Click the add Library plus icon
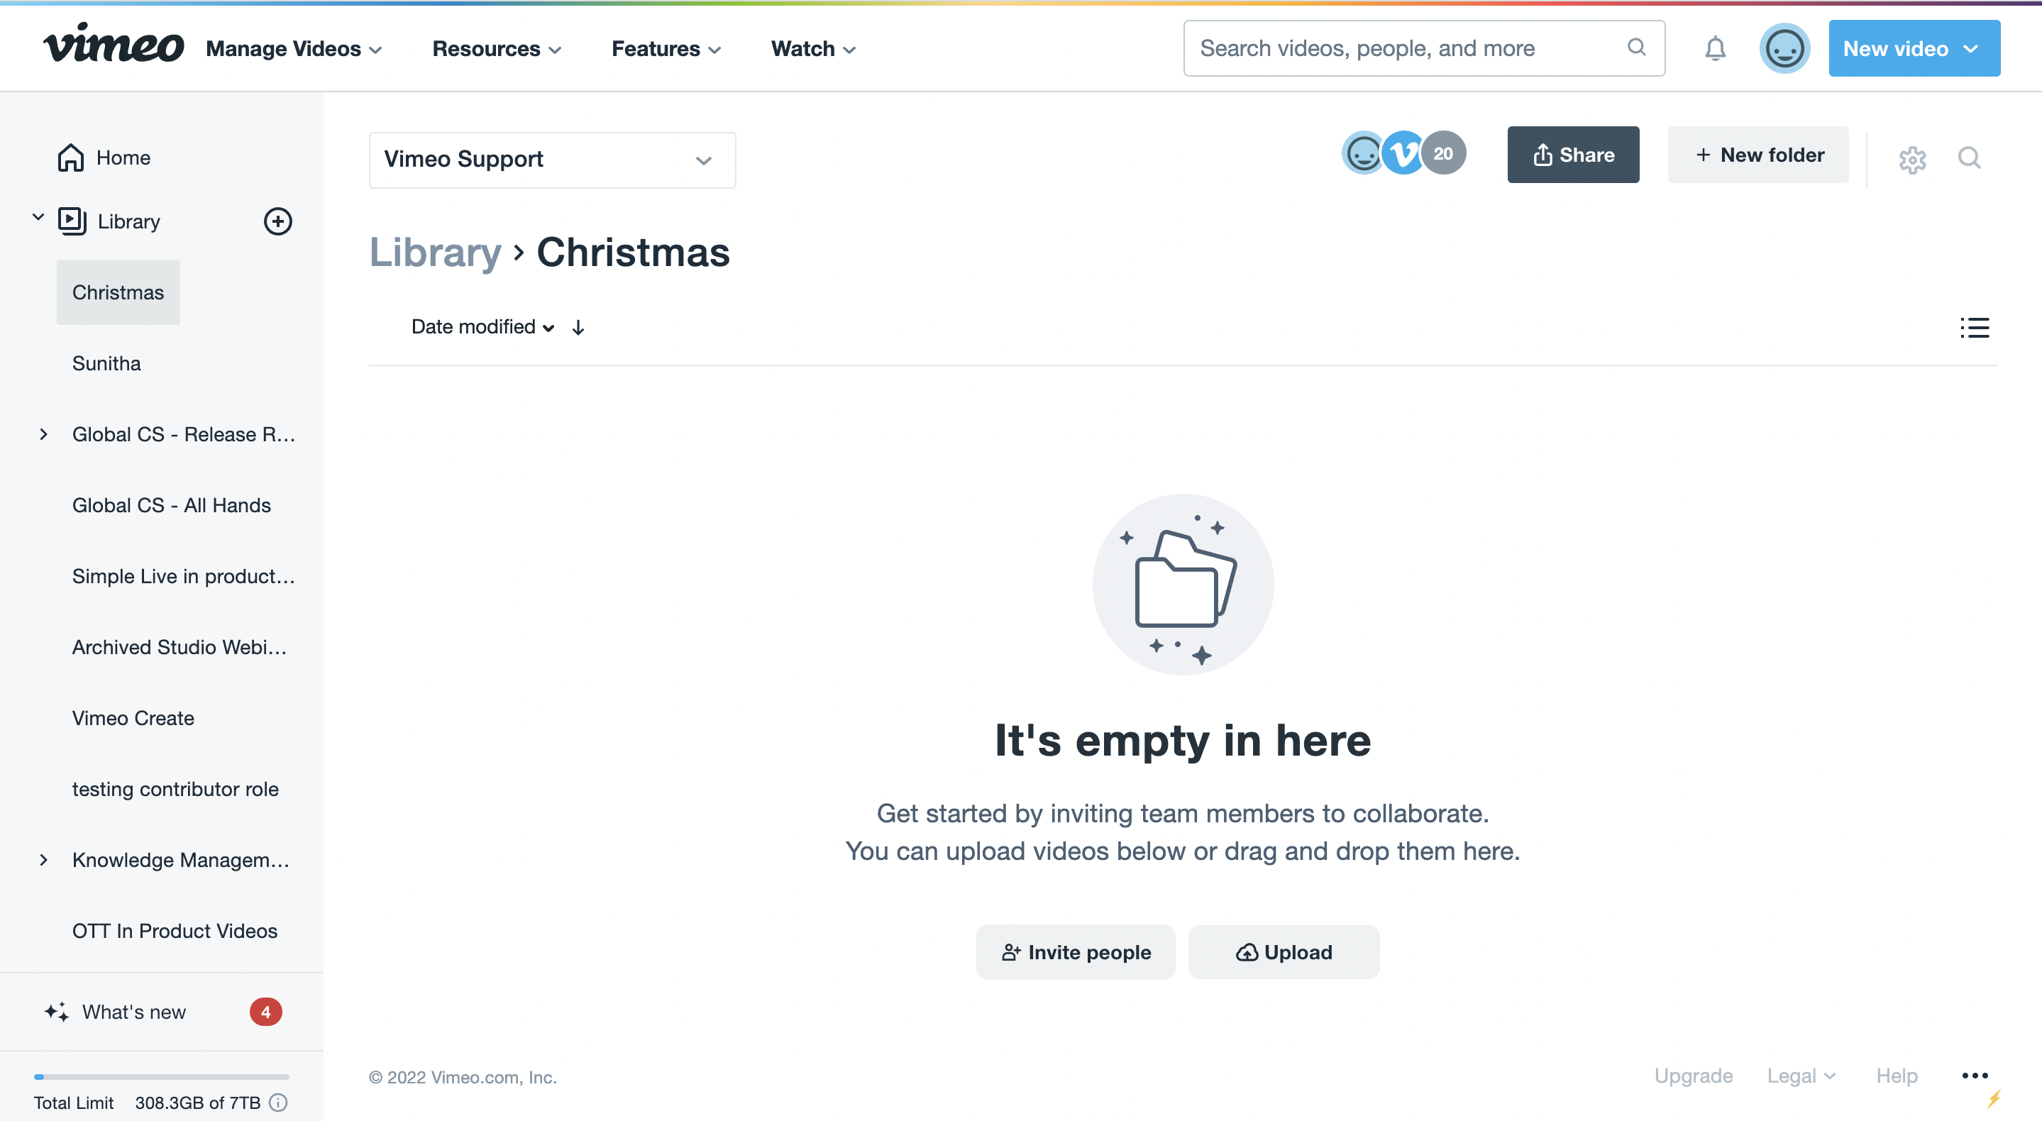 [276, 221]
